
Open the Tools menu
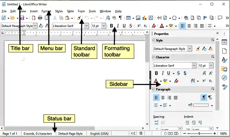pyautogui.click(x=92, y=11)
